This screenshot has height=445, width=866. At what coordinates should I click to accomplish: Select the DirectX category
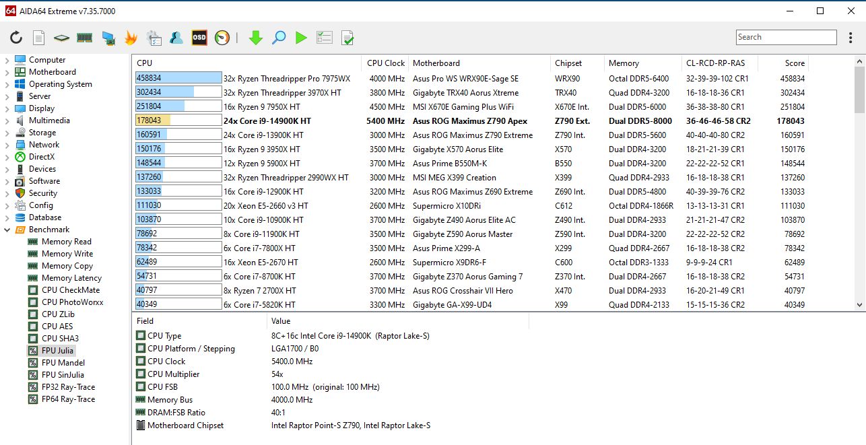(42, 157)
